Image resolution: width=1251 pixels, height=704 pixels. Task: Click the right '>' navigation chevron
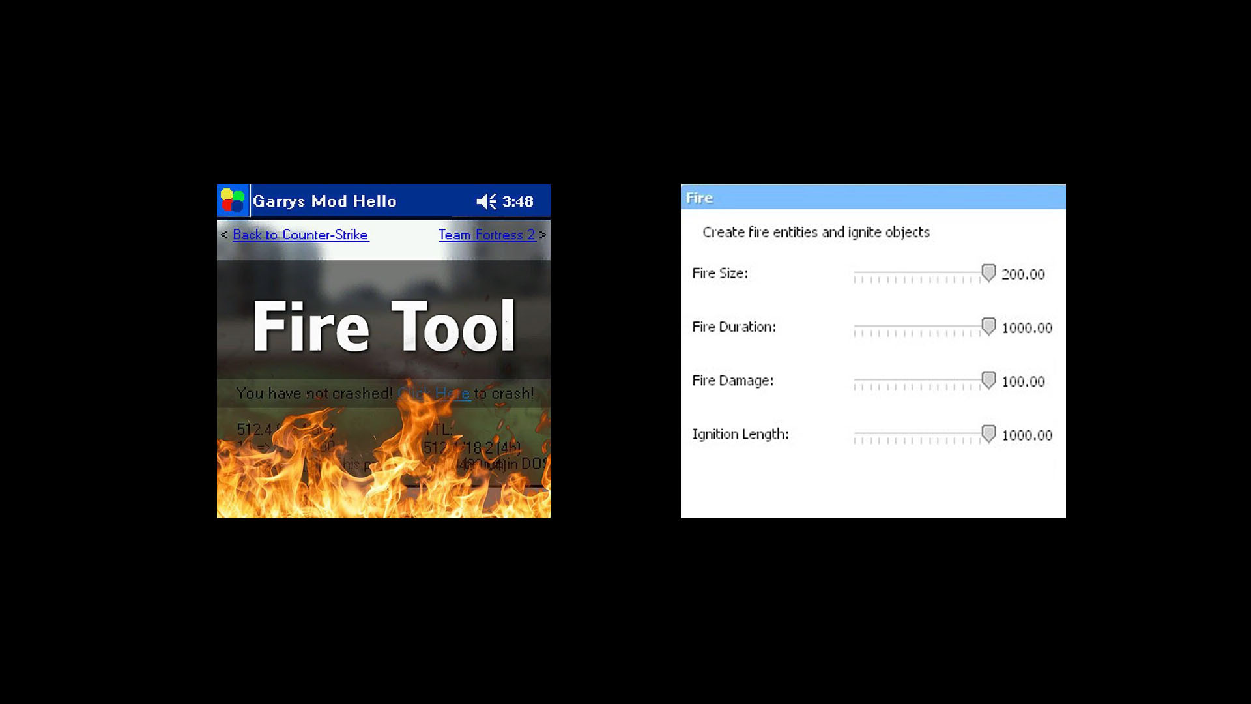click(x=542, y=235)
